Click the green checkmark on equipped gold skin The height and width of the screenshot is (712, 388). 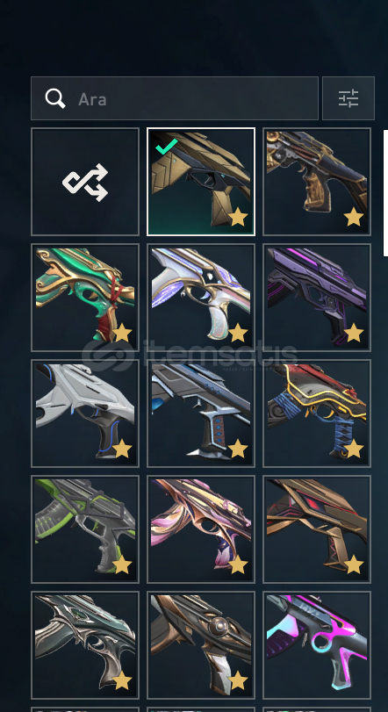click(x=167, y=147)
